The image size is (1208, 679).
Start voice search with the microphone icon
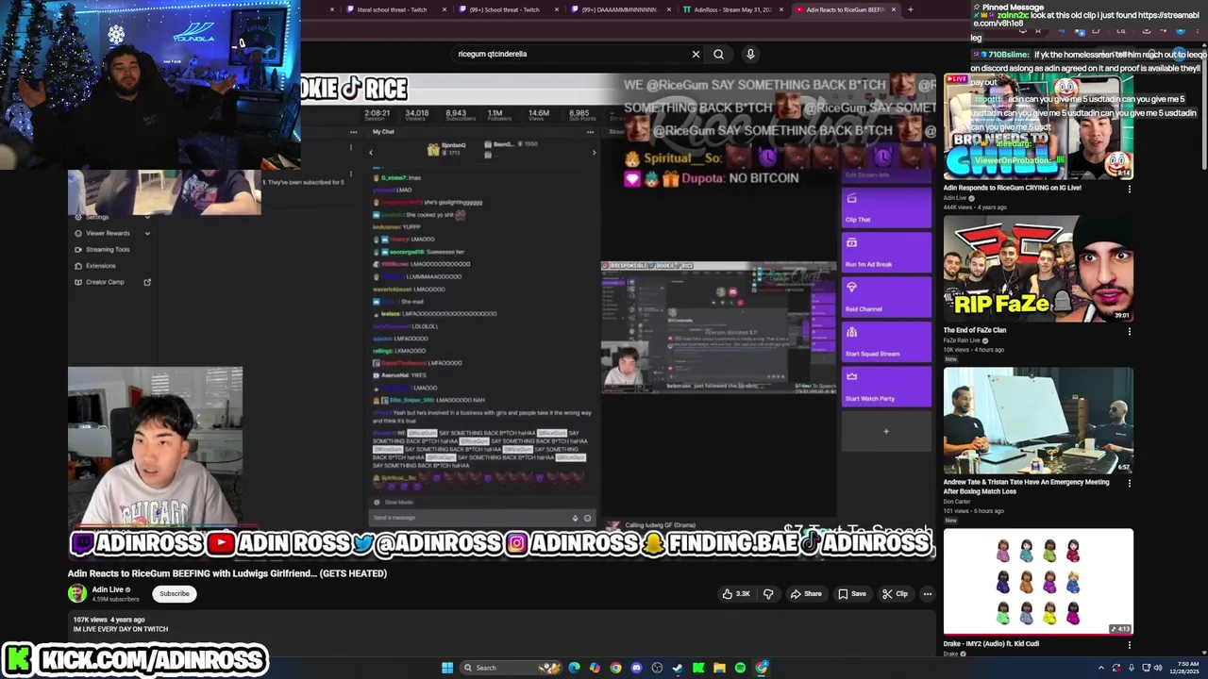pyautogui.click(x=750, y=54)
